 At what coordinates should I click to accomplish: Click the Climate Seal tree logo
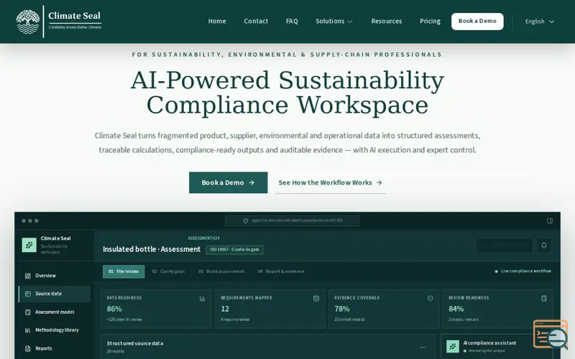coord(28,22)
